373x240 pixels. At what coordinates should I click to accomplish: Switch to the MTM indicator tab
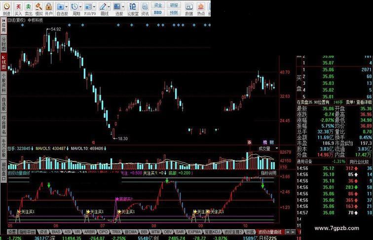[x=155, y=232]
